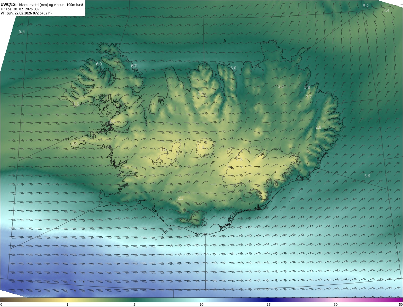The width and height of the screenshot is (403, 307).
Task: Click the 2.3 value in south Iceland
Action: click(x=180, y=198)
